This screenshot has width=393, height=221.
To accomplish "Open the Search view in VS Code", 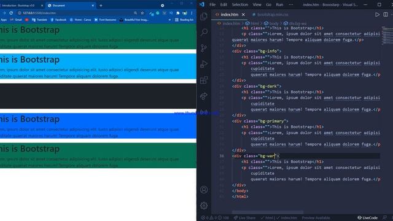I will pos(204,32).
